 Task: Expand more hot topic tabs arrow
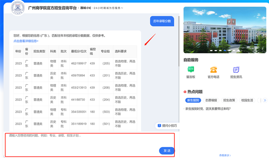pos(265,100)
